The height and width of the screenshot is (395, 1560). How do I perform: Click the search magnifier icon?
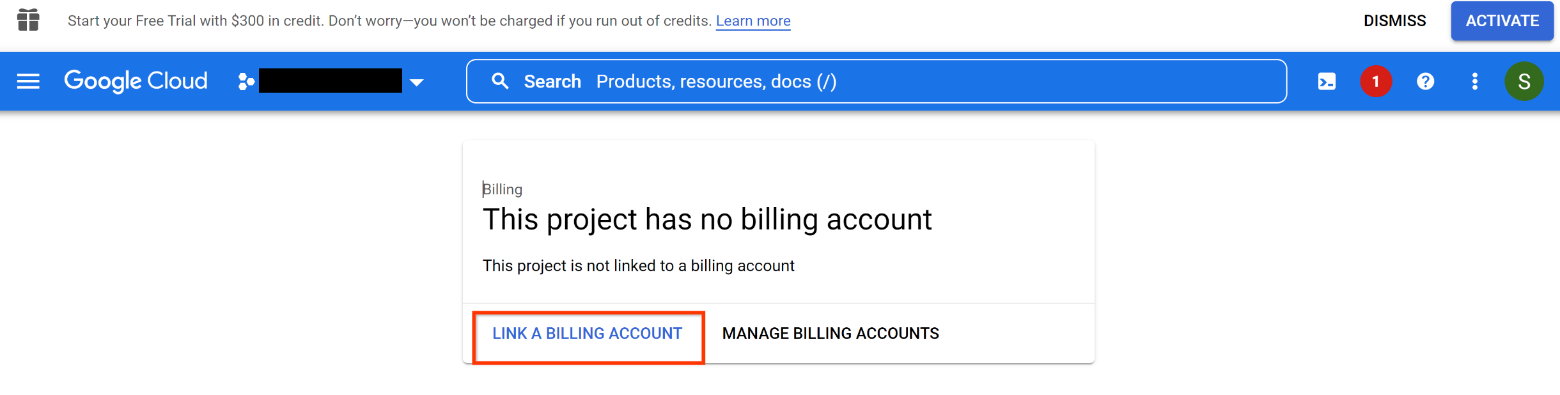[x=501, y=81]
